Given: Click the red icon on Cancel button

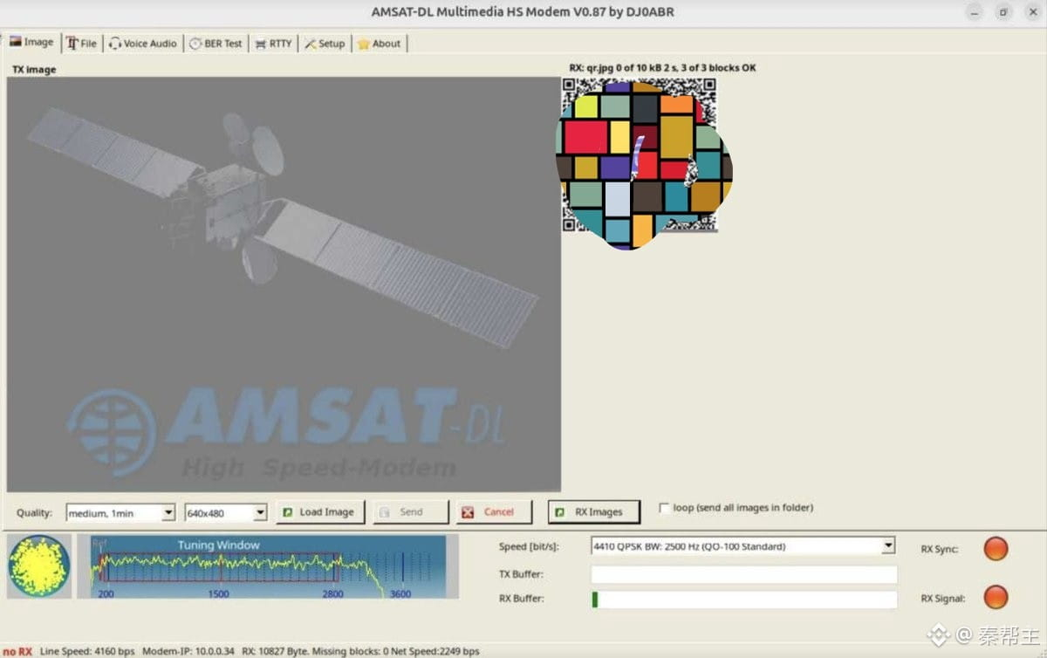Looking at the screenshot, I should point(469,512).
